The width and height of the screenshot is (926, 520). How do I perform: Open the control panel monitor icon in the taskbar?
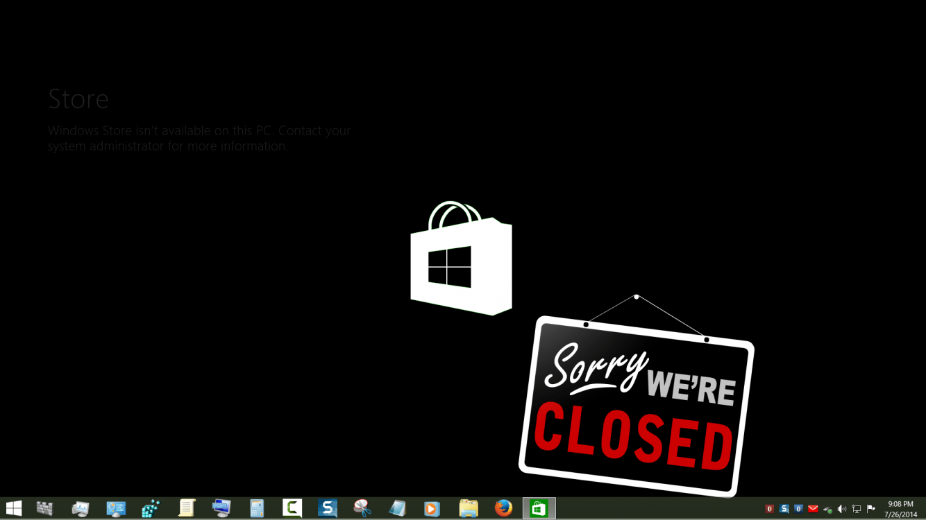coord(116,508)
